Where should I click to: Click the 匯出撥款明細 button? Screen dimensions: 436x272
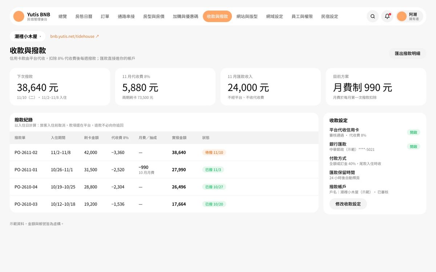tap(408, 53)
